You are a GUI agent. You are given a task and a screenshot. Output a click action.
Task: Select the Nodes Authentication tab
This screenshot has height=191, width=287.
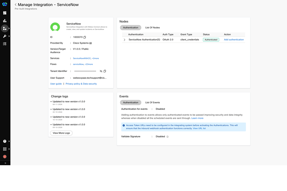pyautogui.click(x=130, y=28)
